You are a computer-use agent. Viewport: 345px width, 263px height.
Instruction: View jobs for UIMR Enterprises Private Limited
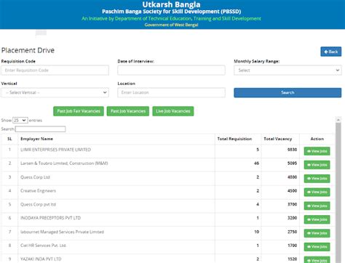(317, 151)
